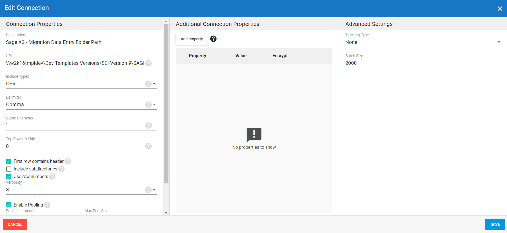Click help icon beside Enable Pooling
The image size is (507, 233).
pos(47,205)
